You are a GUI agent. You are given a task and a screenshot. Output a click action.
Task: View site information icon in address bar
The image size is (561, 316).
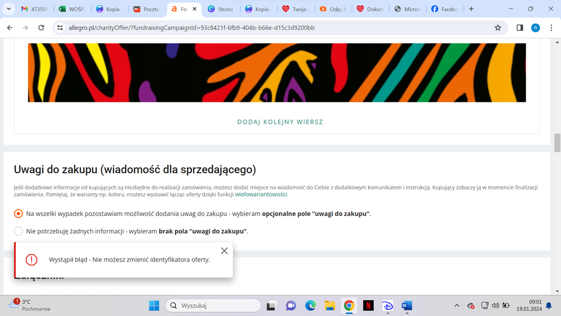[60, 28]
